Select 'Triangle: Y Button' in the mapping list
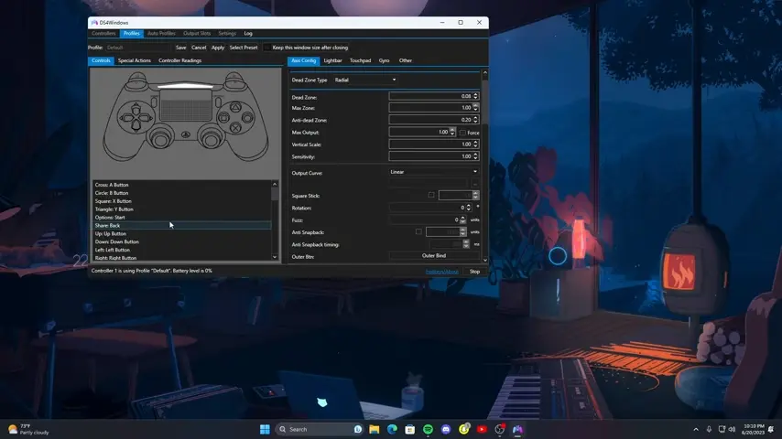 coord(181,209)
